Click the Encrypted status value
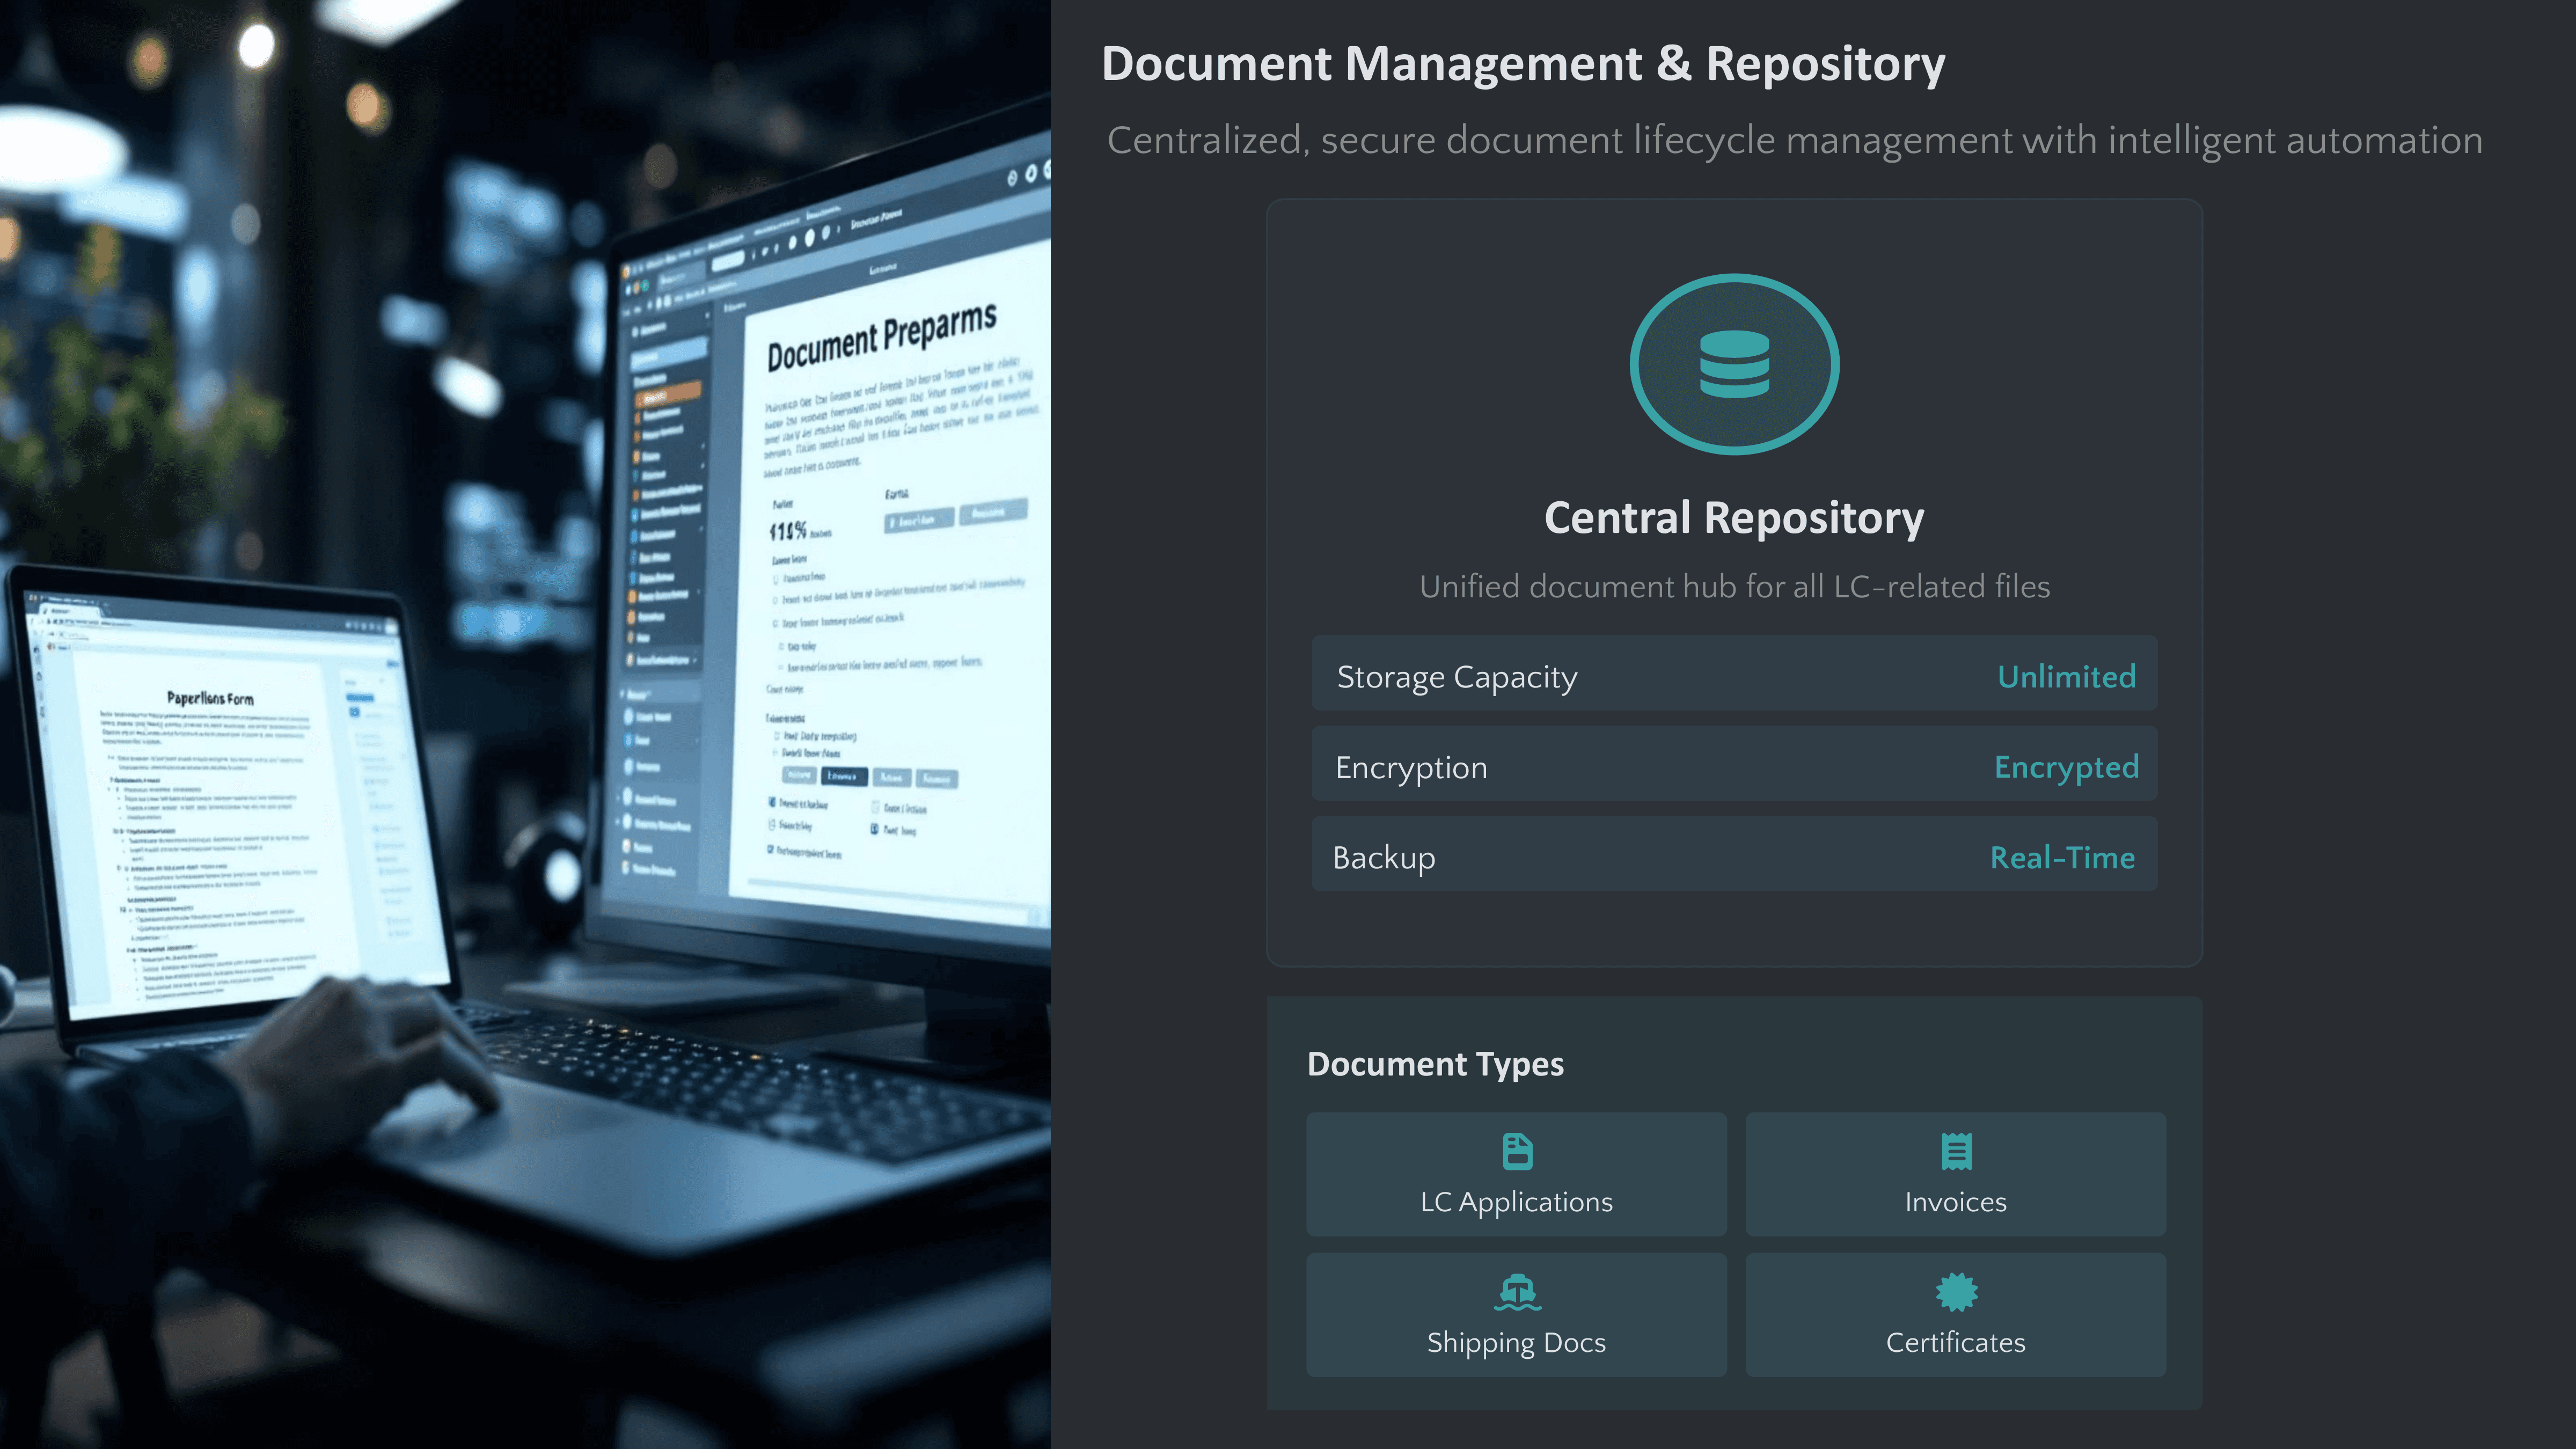Screen dimensions: 2576x1449 (x=2066, y=768)
